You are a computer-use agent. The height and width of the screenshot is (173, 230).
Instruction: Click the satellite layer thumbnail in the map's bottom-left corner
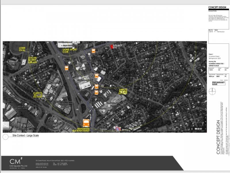tap(6, 126)
